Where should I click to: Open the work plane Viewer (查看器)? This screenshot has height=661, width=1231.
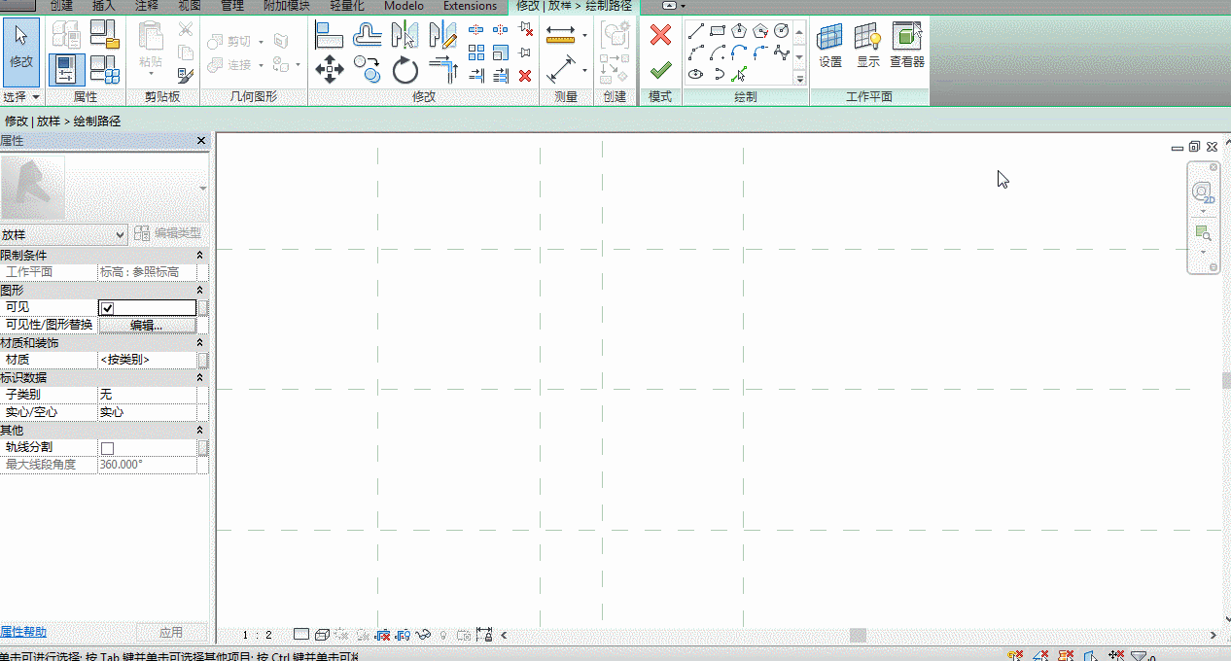(906, 45)
